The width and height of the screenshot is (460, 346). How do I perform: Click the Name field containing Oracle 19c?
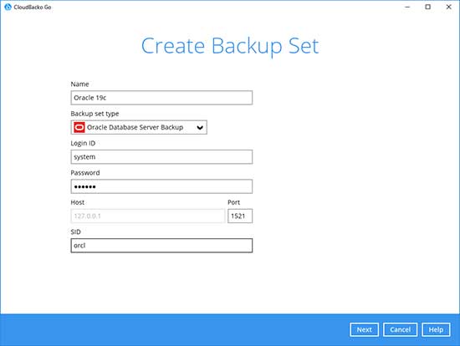[x=161, y=98]
